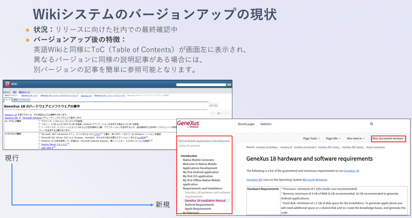
Task: Focus the search field in GX Wiki header
Action: 201,85
